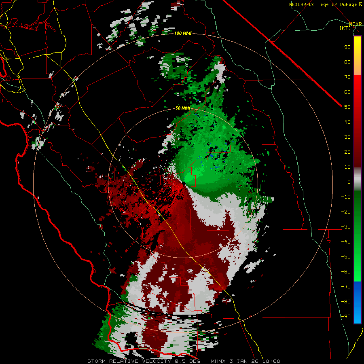Click the 90 value on the velocity scale
This screenshot has width=364, height=364.
coord(347,47)
